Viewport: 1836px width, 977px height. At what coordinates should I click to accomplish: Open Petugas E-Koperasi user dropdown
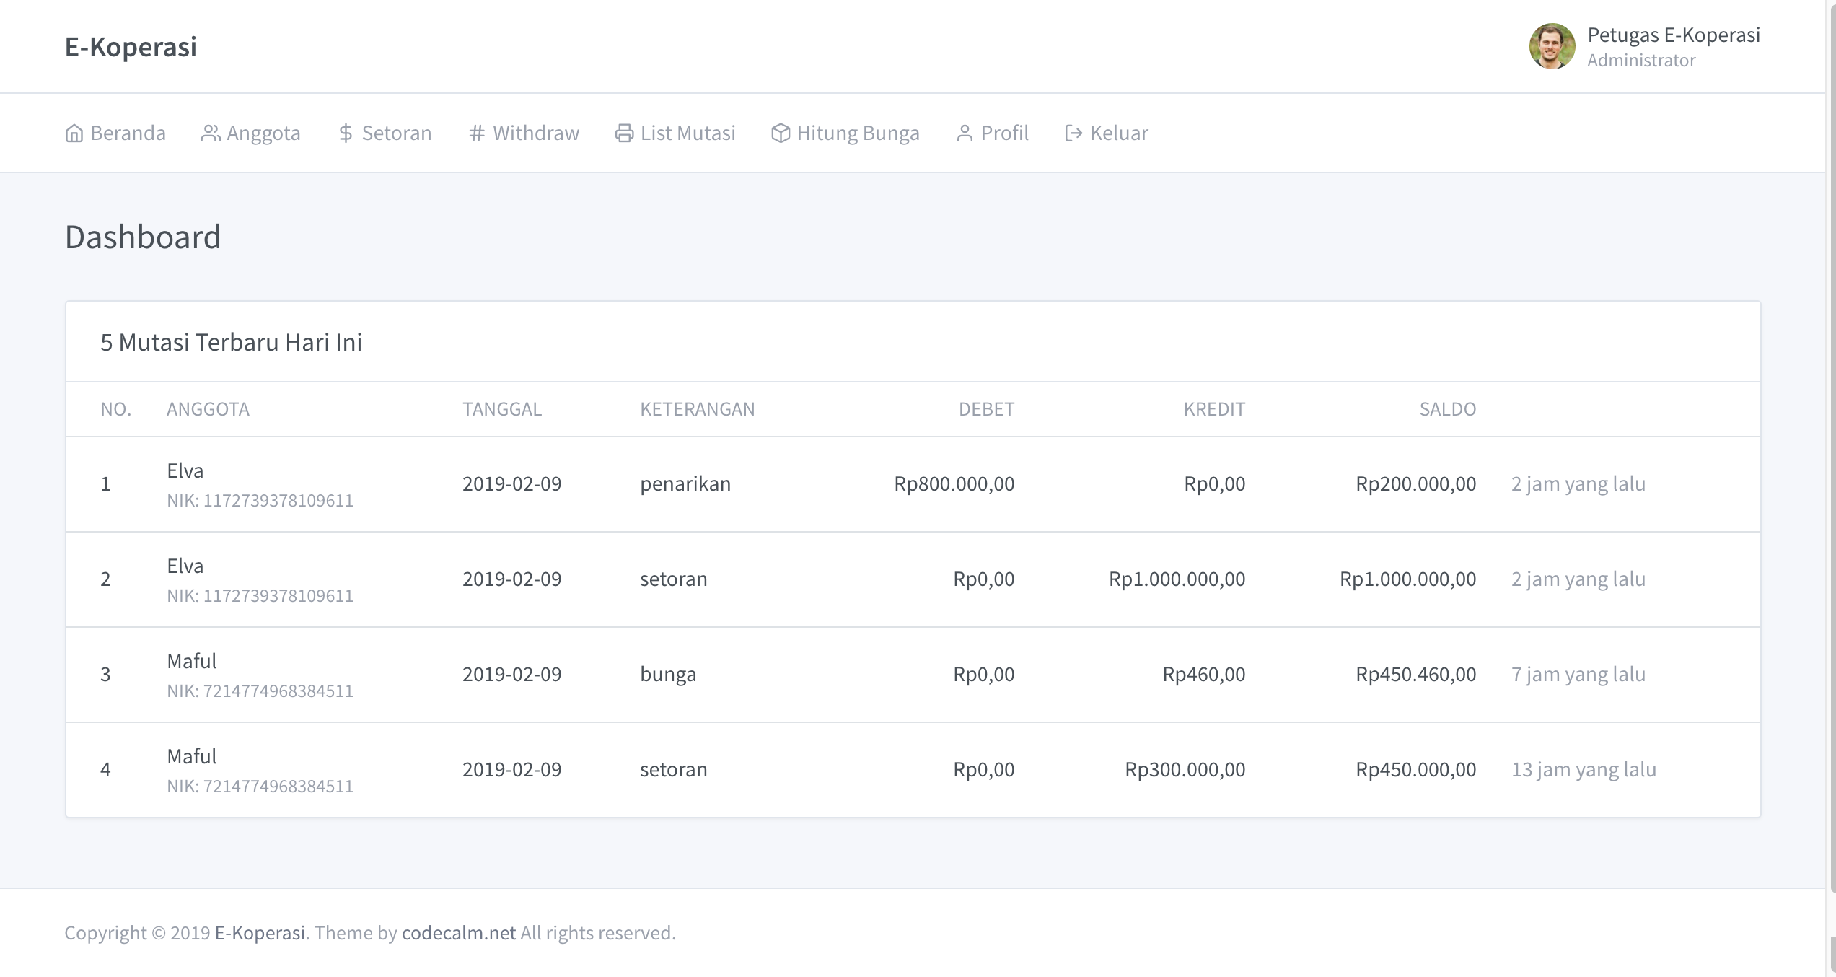(1673, 35)
